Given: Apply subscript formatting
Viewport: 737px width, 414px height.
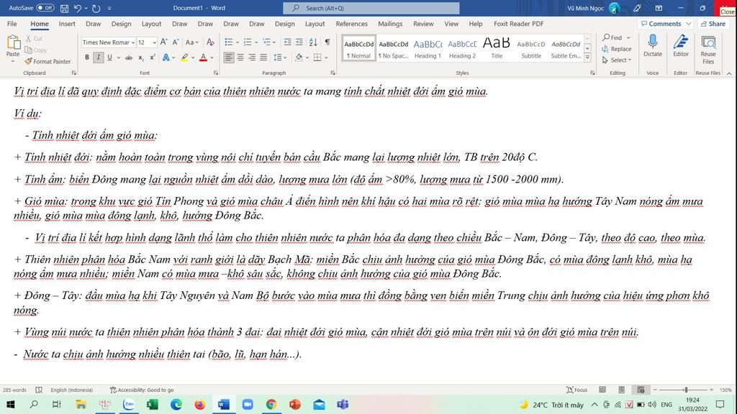Looking at the screenshot, I should click(140, 57).
